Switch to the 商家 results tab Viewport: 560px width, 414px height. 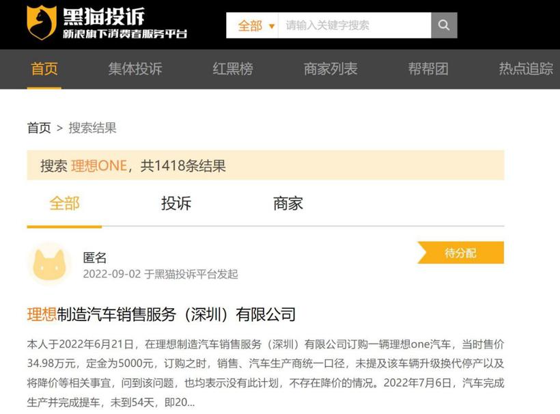point(288,204)
